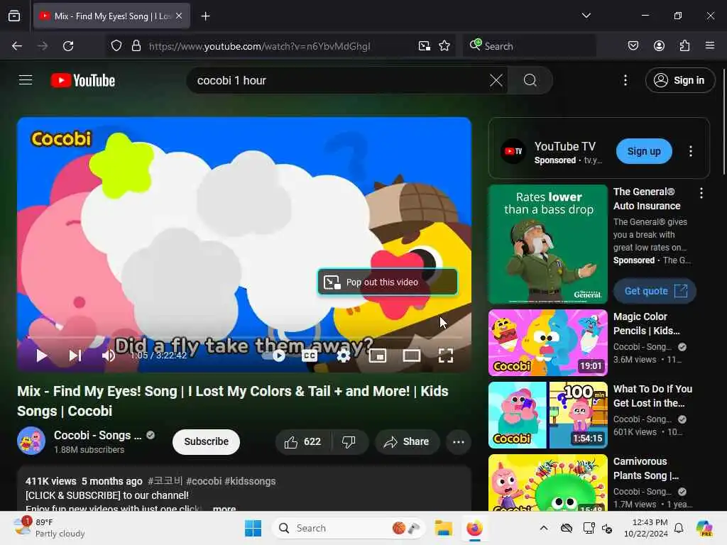Open Firefox application menu
Screen dimensions: 727x545
pyautogui.click(x=710, y=46)
